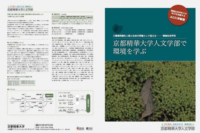The image size is (200, 133).
Task: Click the 阪急電鉄をご利用の場合 route heading
Action: pyautogui.click(x=66, y=100)
